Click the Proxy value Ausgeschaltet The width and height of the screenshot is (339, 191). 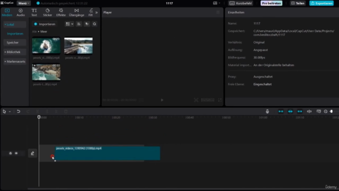coord(263,76)
